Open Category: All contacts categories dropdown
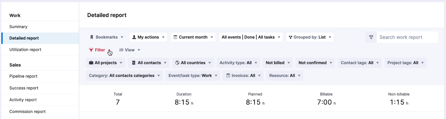 (x=124, y=76)
